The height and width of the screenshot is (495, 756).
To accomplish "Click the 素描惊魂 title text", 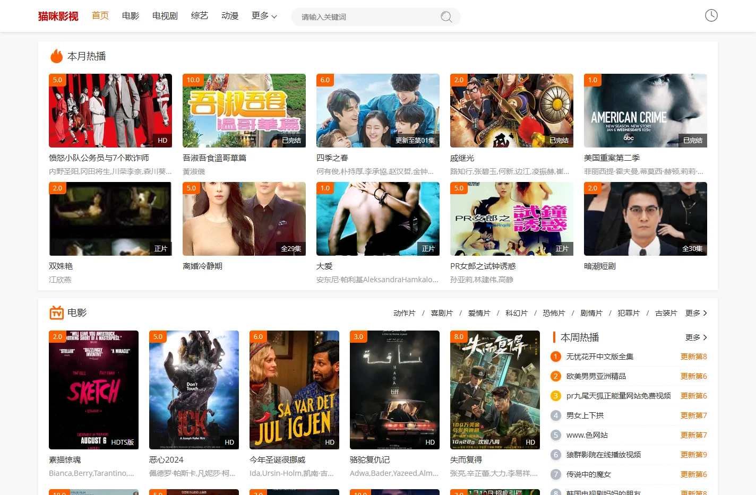I will (65, 460).
